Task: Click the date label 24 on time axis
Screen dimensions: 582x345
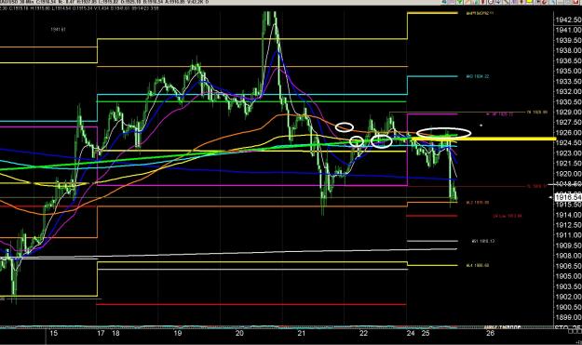Action: point(410,333)
